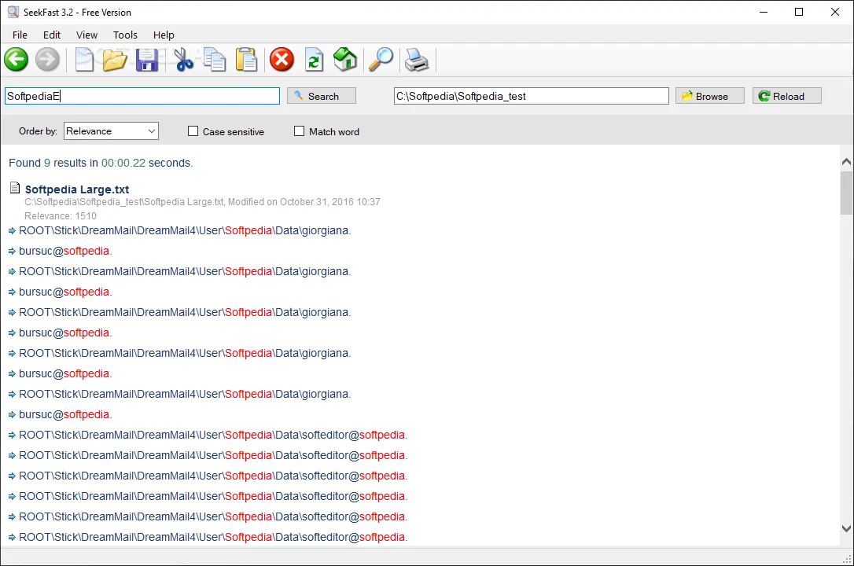Open the File menu
This screenshot has height=566, width=854.
pos(20,35)
